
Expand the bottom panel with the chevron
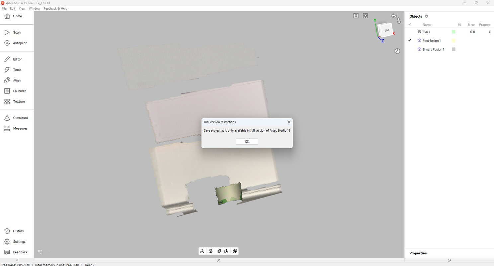tap(218, 260)
